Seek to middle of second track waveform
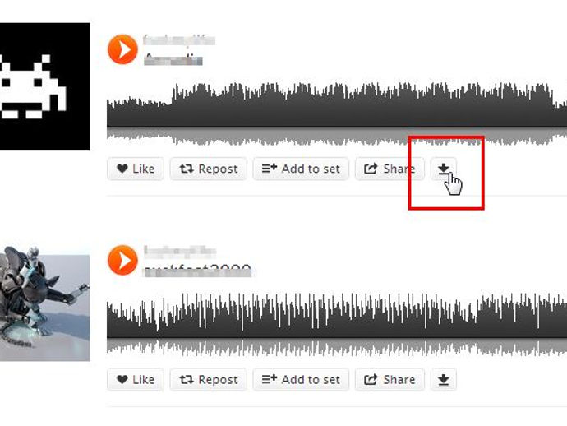 (337, 325)
